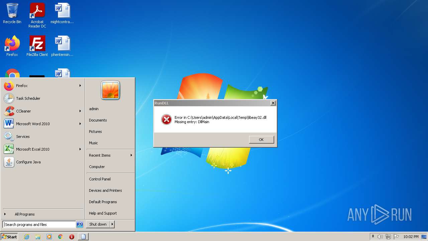Open Control Panel
The image size is (428, 241).
tap(100, 179)
